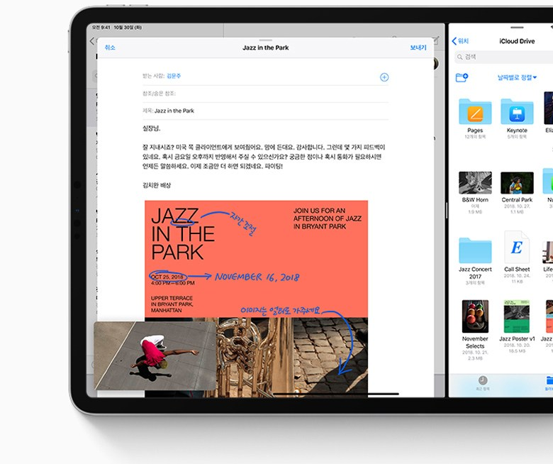553x464 pixels.
Task: Tap the email body text paragraph
Action: [264, 157]
